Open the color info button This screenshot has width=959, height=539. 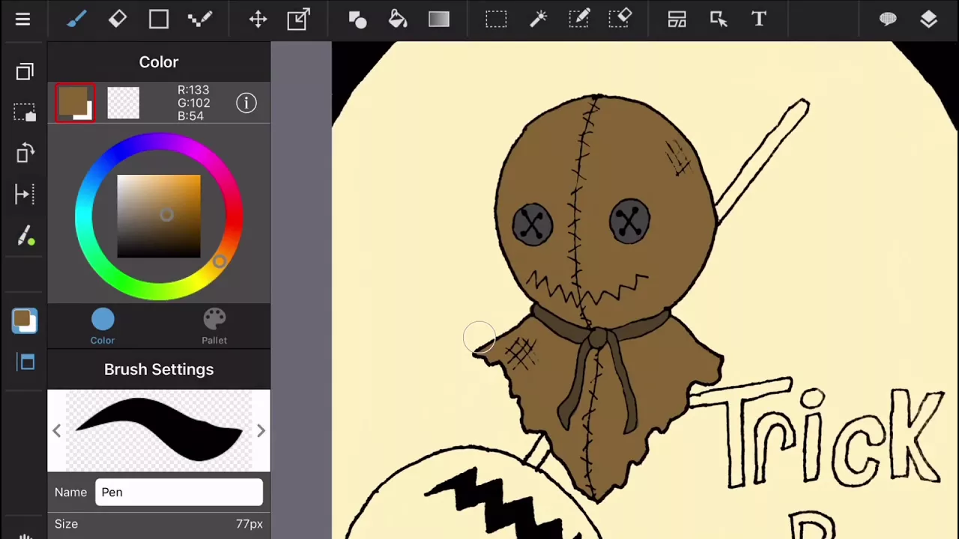coord(246,103)
